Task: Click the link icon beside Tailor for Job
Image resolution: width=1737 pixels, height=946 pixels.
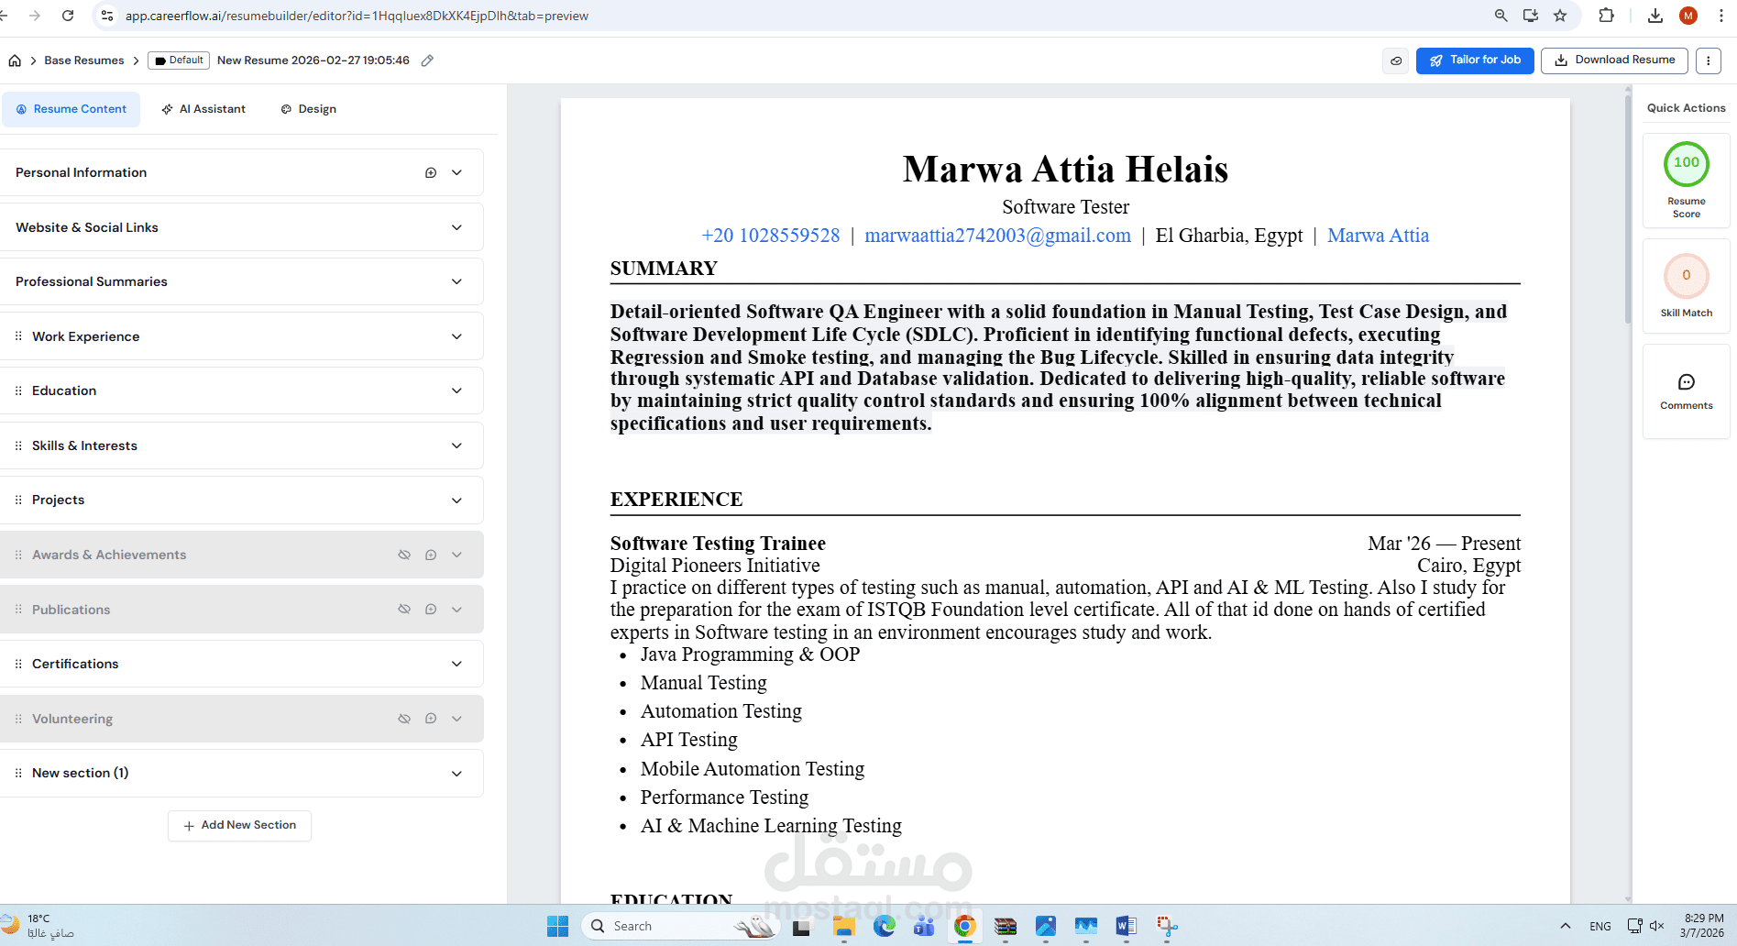Action: pyautogui.click(x=1396, y=60)
